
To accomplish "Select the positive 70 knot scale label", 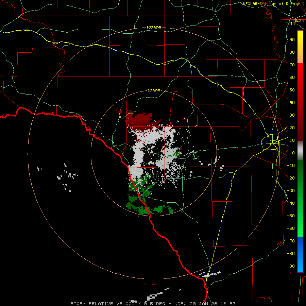I will (292, 65).
